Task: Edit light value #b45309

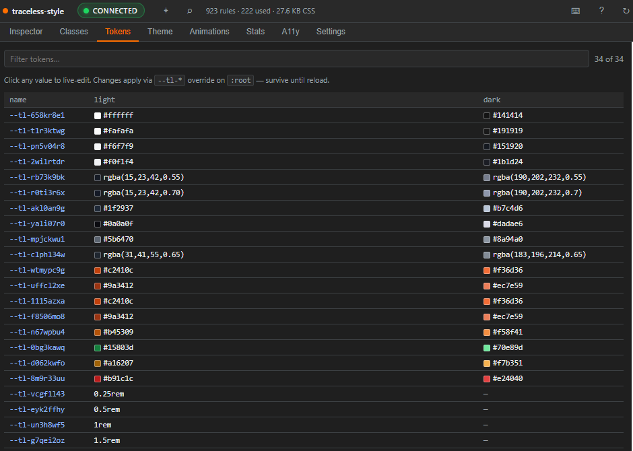Action: pyautogui.click(x=119, y=332)
